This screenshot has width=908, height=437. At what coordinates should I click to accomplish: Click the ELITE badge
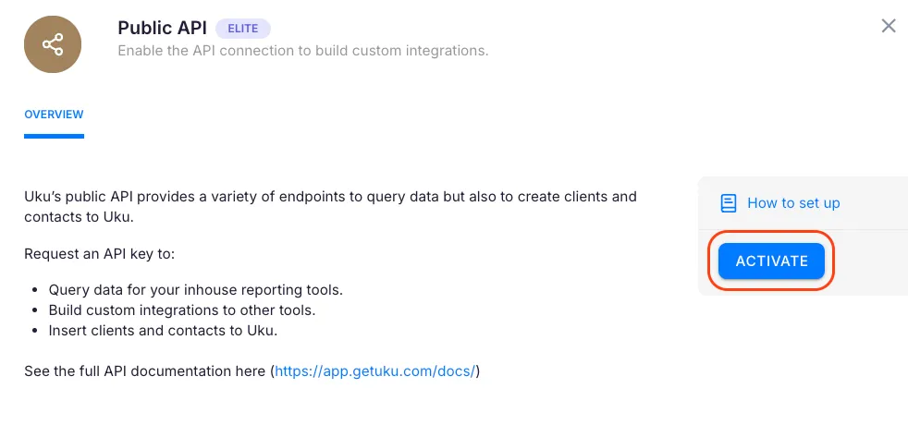coord(242,28)
